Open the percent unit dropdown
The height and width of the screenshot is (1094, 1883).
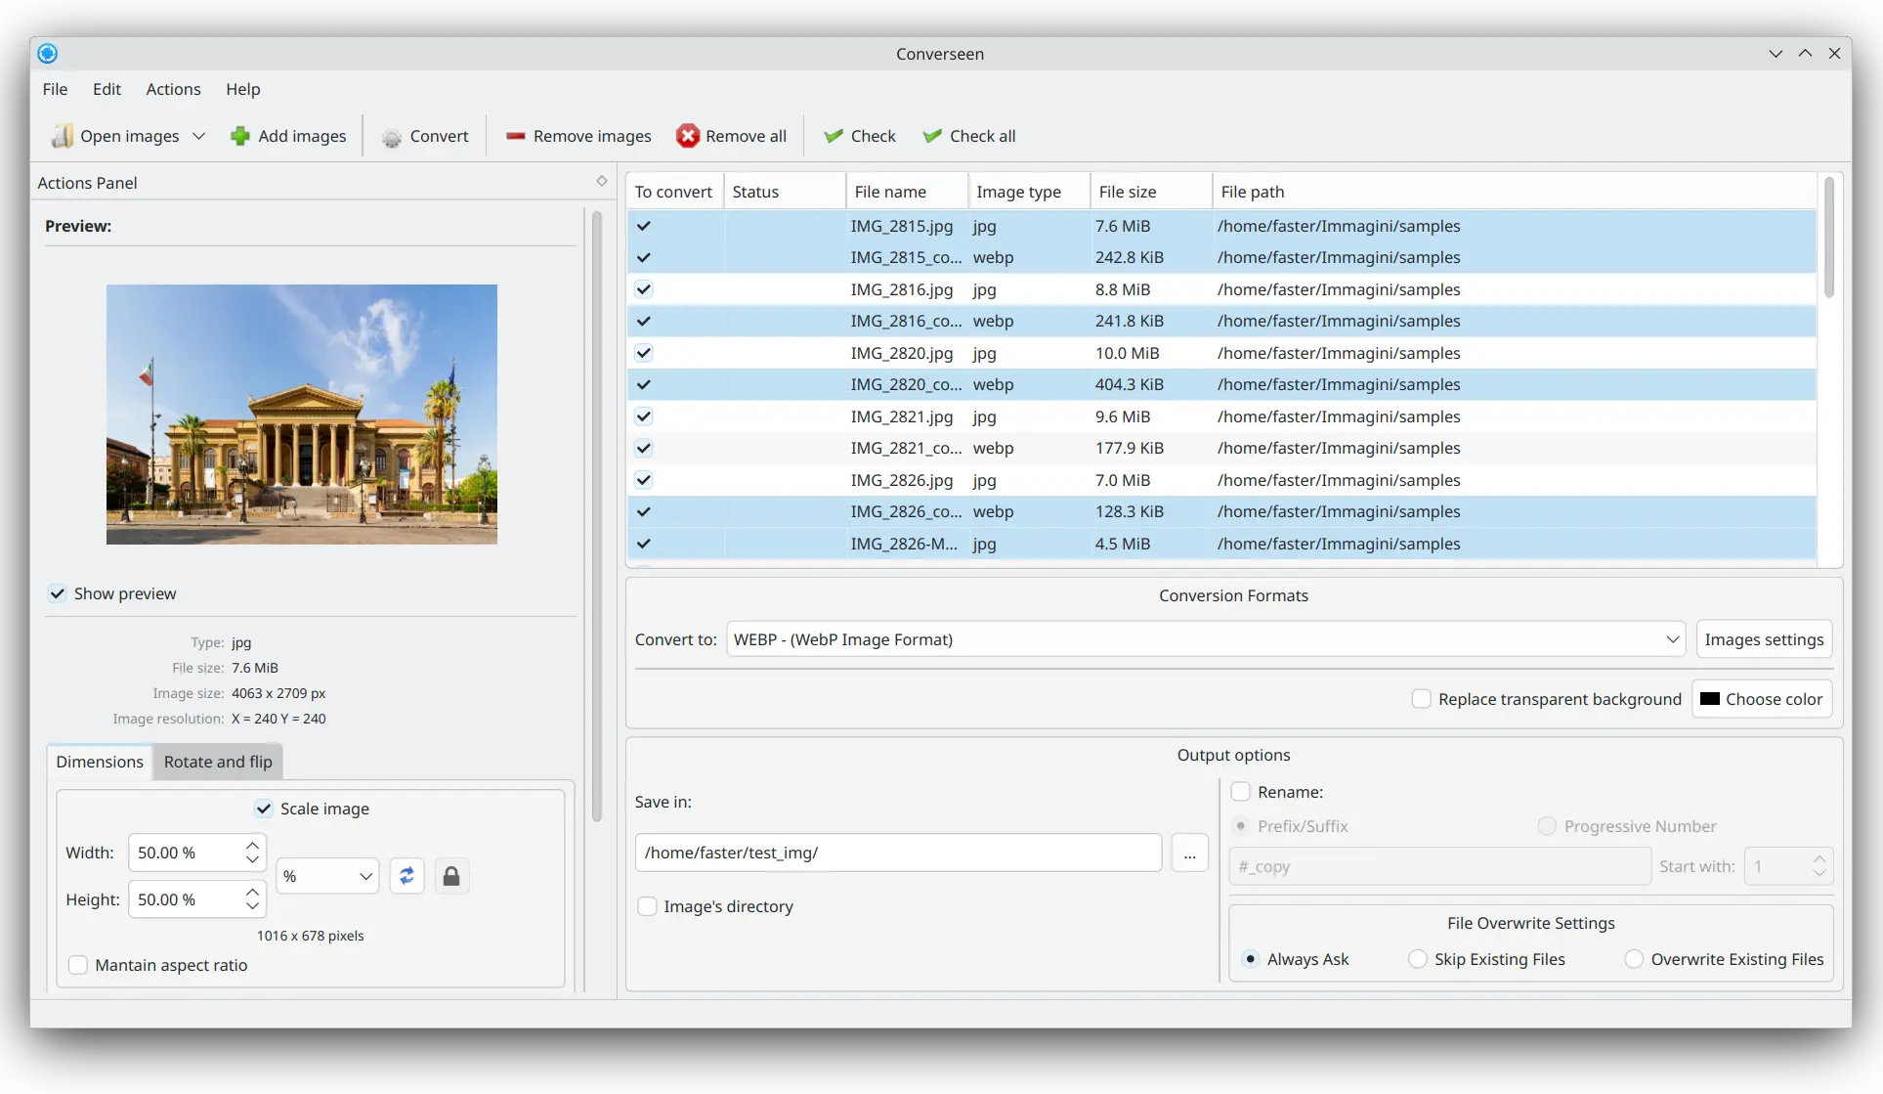coord(327,876)
